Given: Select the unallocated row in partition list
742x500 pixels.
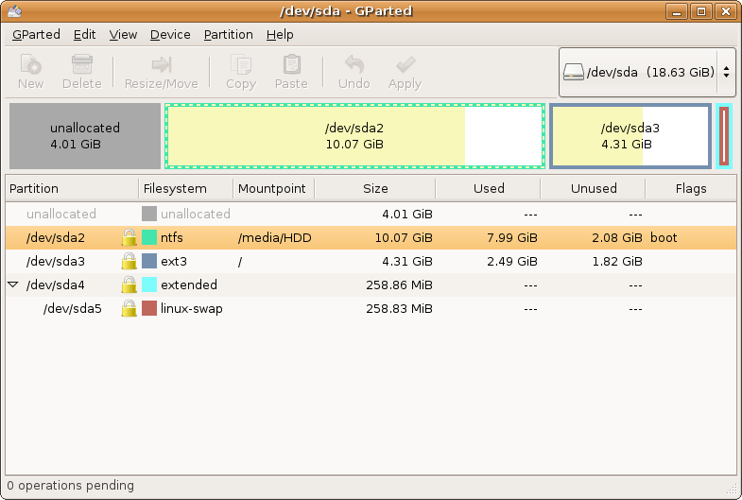Looking at the screenshot, I should [x=371, y=214].
